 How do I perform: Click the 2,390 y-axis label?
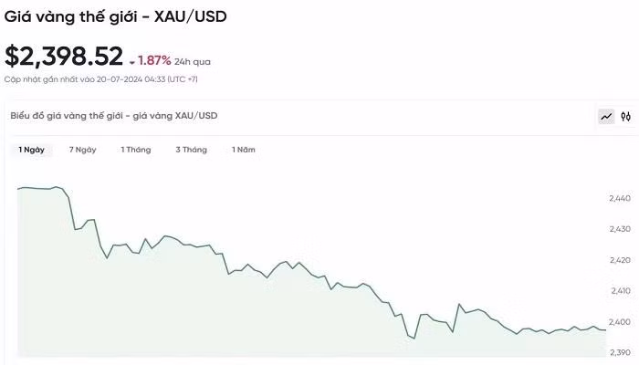(x=620, y=352)
